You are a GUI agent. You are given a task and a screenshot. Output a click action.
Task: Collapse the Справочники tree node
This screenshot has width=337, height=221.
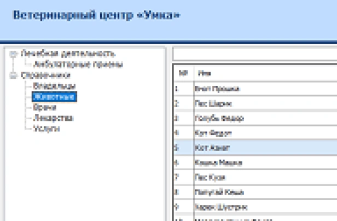pos(13,75)
